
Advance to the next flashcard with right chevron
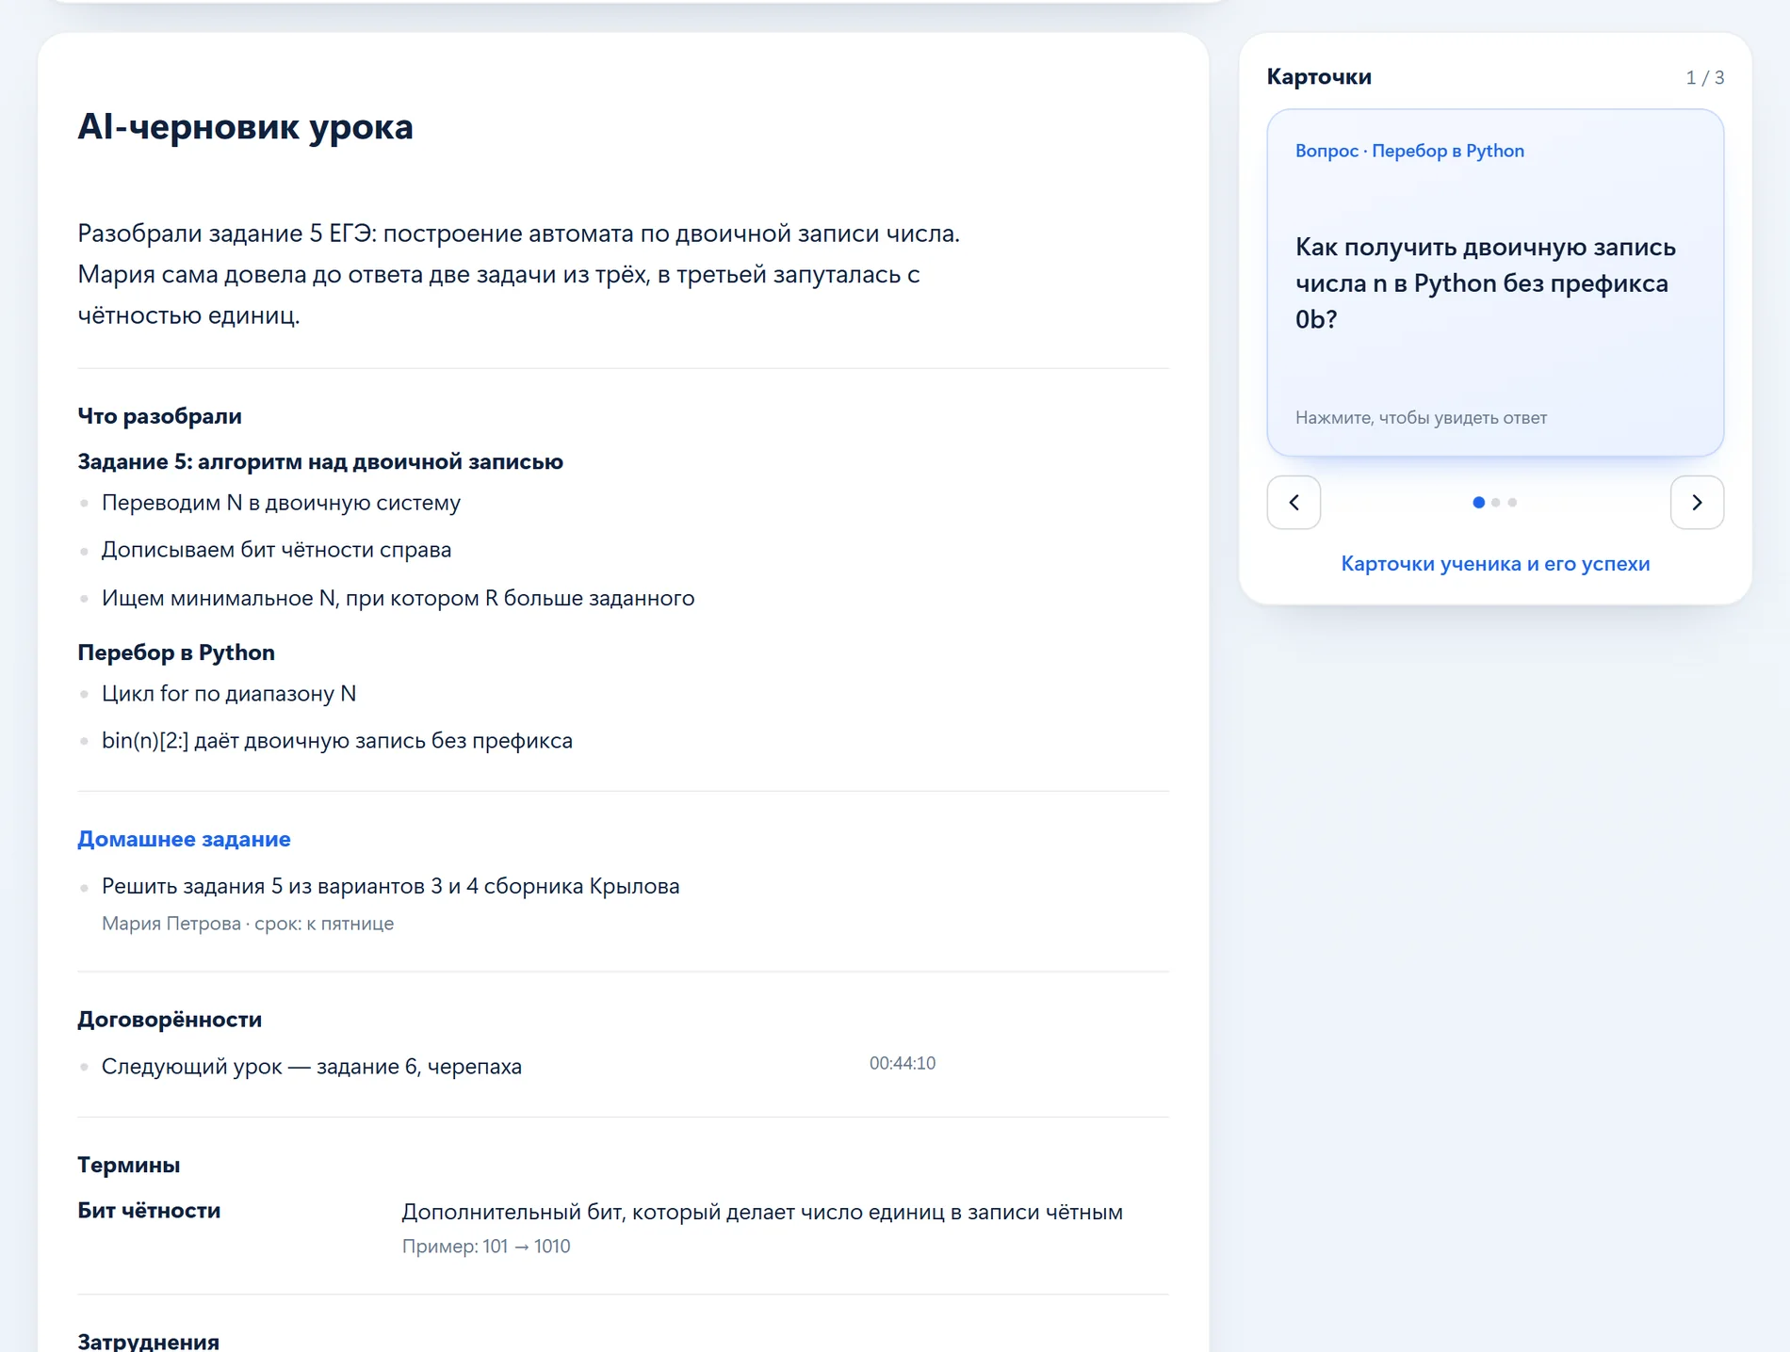(x=1697, y=503)
